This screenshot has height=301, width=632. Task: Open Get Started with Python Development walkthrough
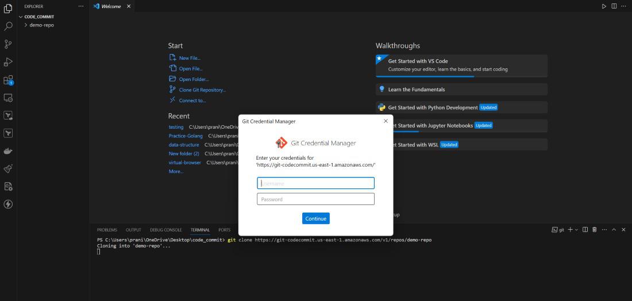coord(461,107)
